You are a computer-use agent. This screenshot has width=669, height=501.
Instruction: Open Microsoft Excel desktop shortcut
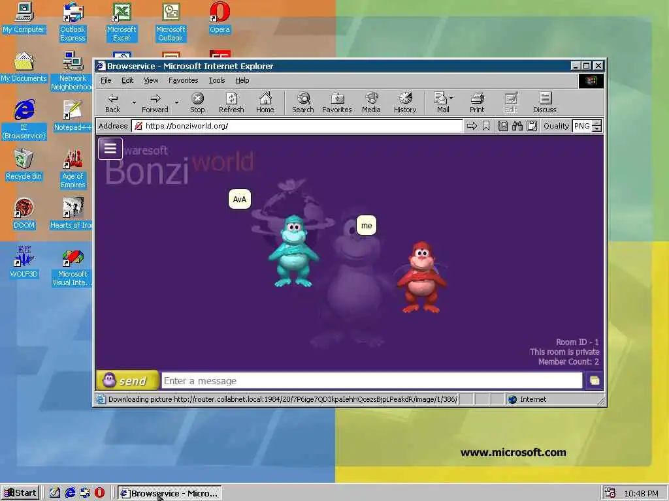click(x=122, y=22)
